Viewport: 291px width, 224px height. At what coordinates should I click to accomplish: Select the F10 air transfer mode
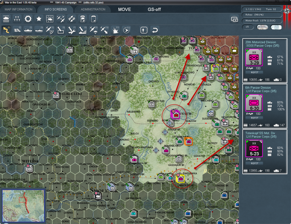pyautogui.click(x=104, y=30)
